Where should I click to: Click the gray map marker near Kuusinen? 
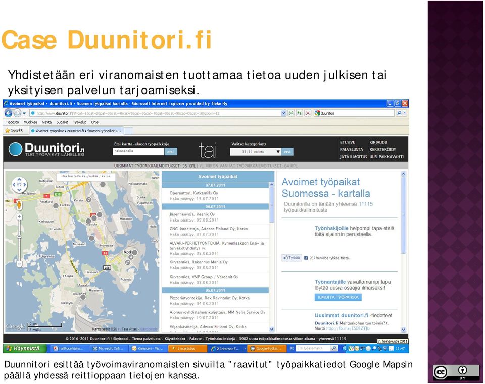pos(83,297)
